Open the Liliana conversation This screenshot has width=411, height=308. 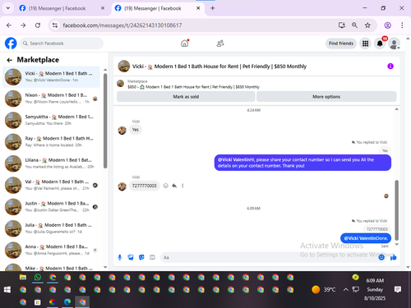[51, 163]
